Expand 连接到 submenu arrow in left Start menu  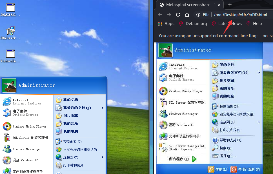click(x=103, y=157)
